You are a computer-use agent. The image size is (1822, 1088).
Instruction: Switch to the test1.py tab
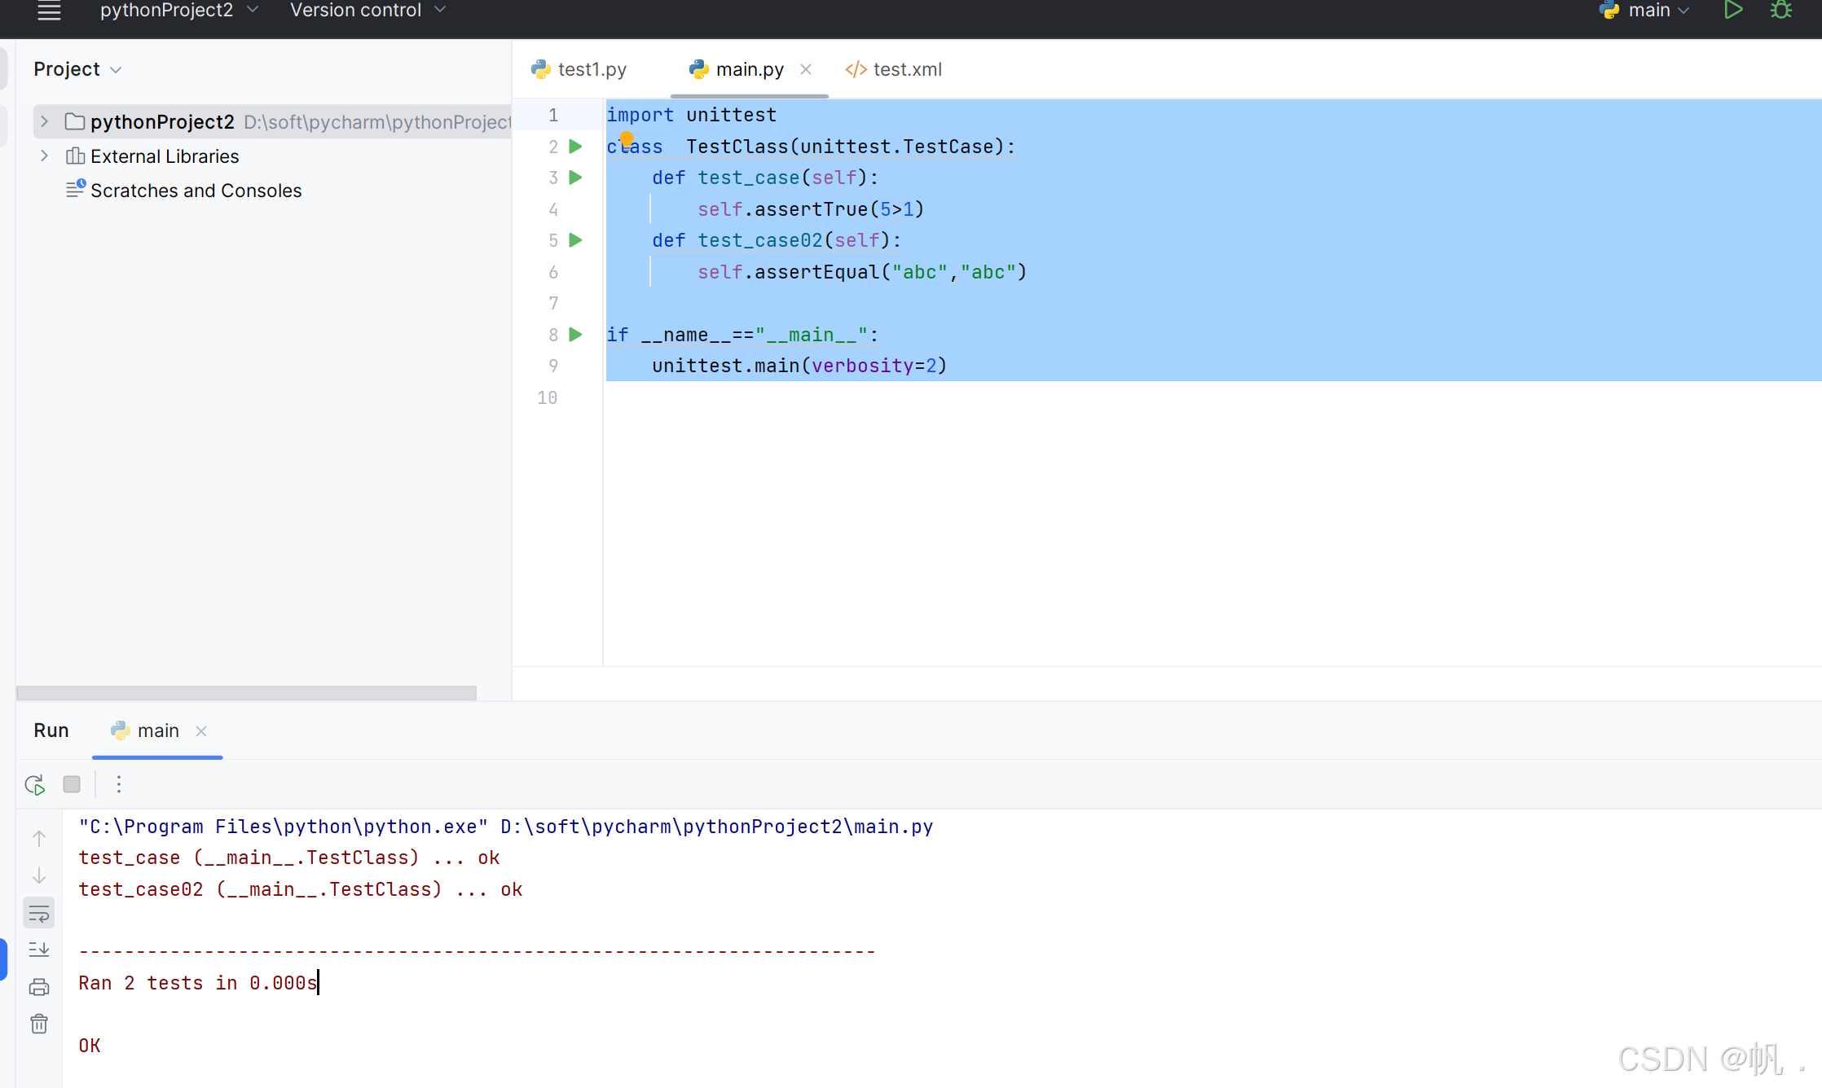[x=590, y=69]
